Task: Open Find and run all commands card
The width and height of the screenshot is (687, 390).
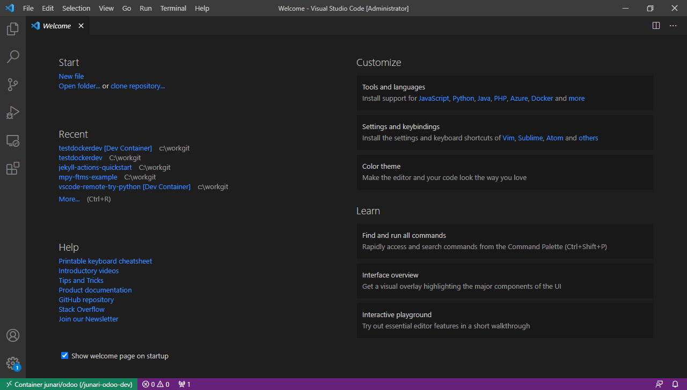Action: [x=505, y=241]
